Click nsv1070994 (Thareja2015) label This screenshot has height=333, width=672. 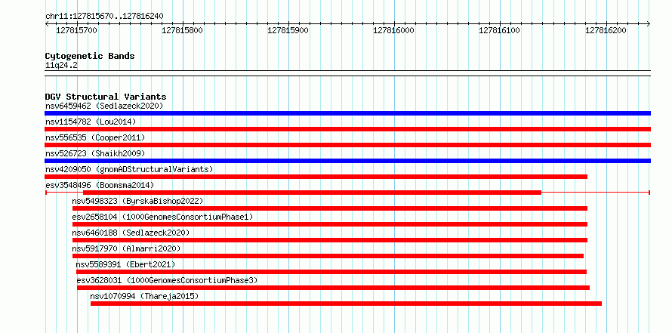click(x=144, y=296)
